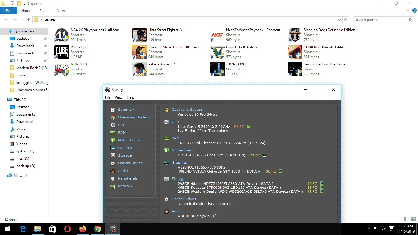Select the Sekiro Shadows Die Twice shortcut

(x=317, y=69)
